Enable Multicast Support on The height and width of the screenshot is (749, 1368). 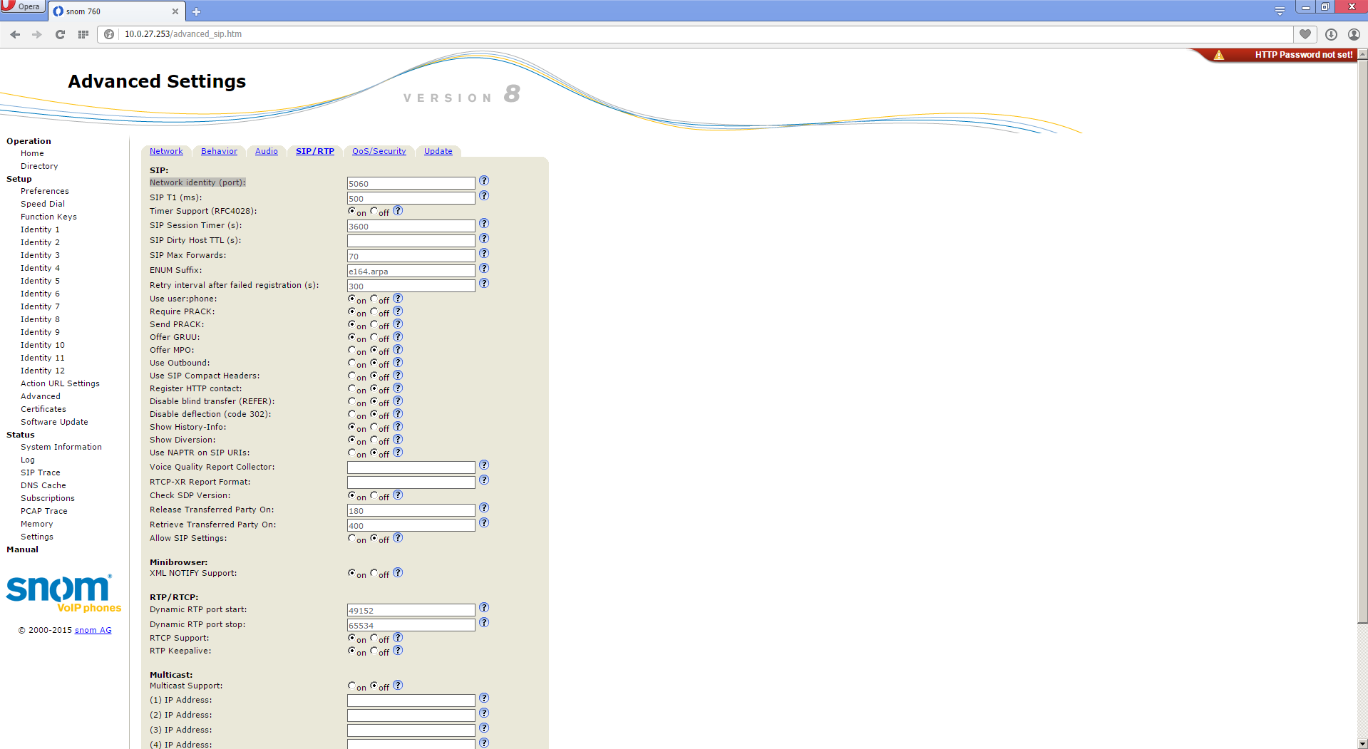click(352, 686)
